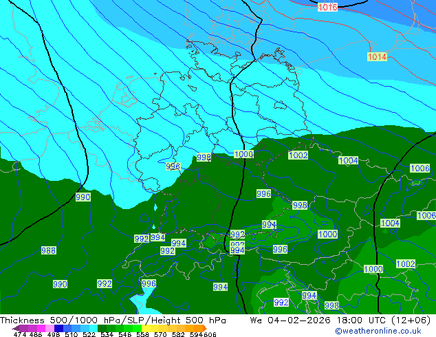This screenshot has width=436, height=337.
Task: Click the 606 legend scale value
Action: [210, 334]
